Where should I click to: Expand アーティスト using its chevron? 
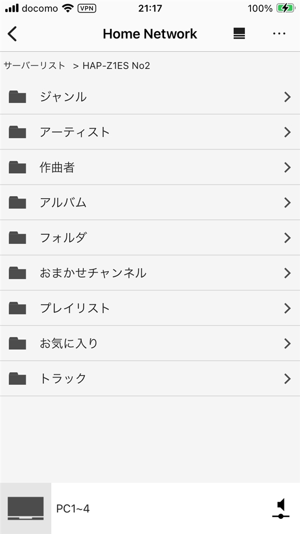click(287, 132)
